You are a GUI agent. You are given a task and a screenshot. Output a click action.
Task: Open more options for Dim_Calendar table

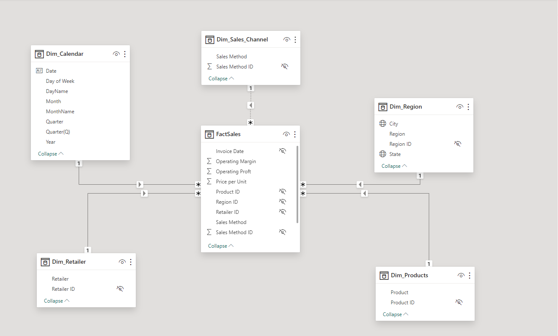(125, 54)
